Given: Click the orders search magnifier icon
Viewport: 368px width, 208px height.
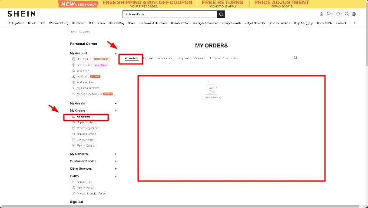Looking at the screenshot, I should click(x=295, y=57).
